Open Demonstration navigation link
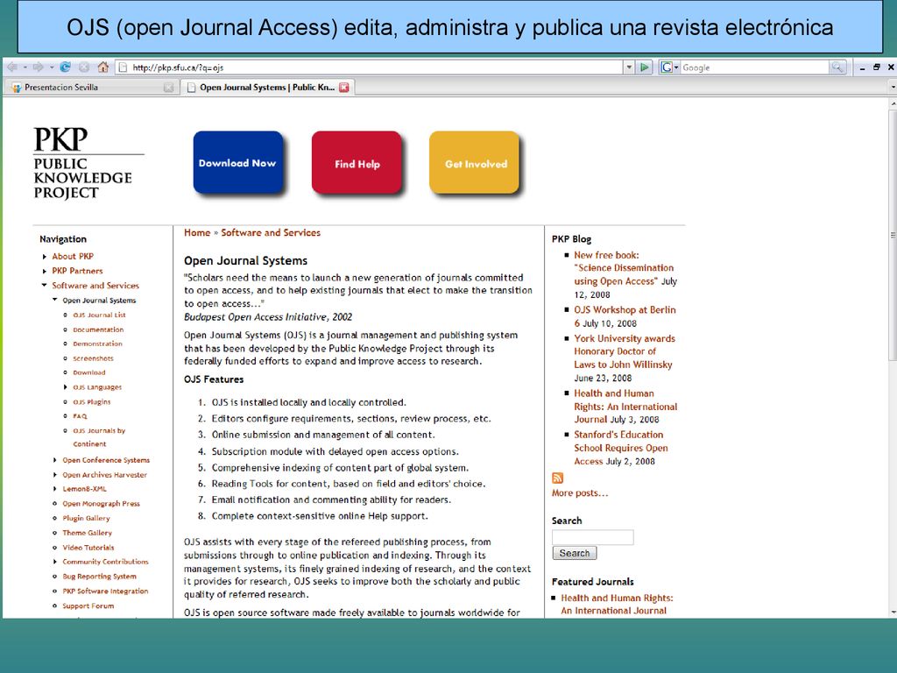 [x=97, y=344]
